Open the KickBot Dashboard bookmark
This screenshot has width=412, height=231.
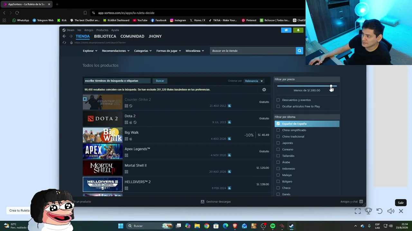pyautogui.click(x=116, y=20)
